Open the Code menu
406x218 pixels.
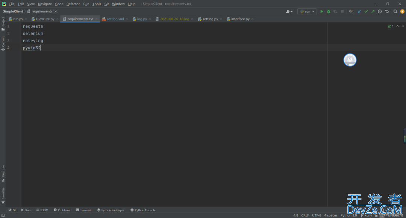tap(59, 4)
